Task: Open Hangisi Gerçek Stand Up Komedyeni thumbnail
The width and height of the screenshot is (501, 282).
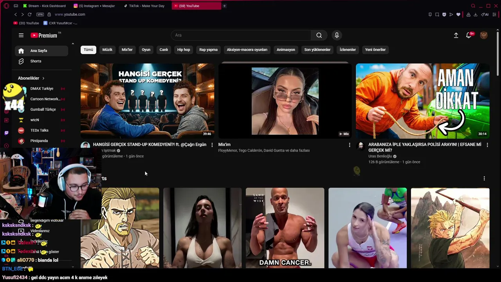Action: 147,101
